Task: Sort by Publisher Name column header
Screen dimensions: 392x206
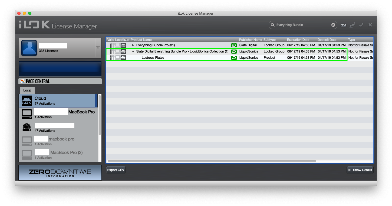Action: [251, 40]
